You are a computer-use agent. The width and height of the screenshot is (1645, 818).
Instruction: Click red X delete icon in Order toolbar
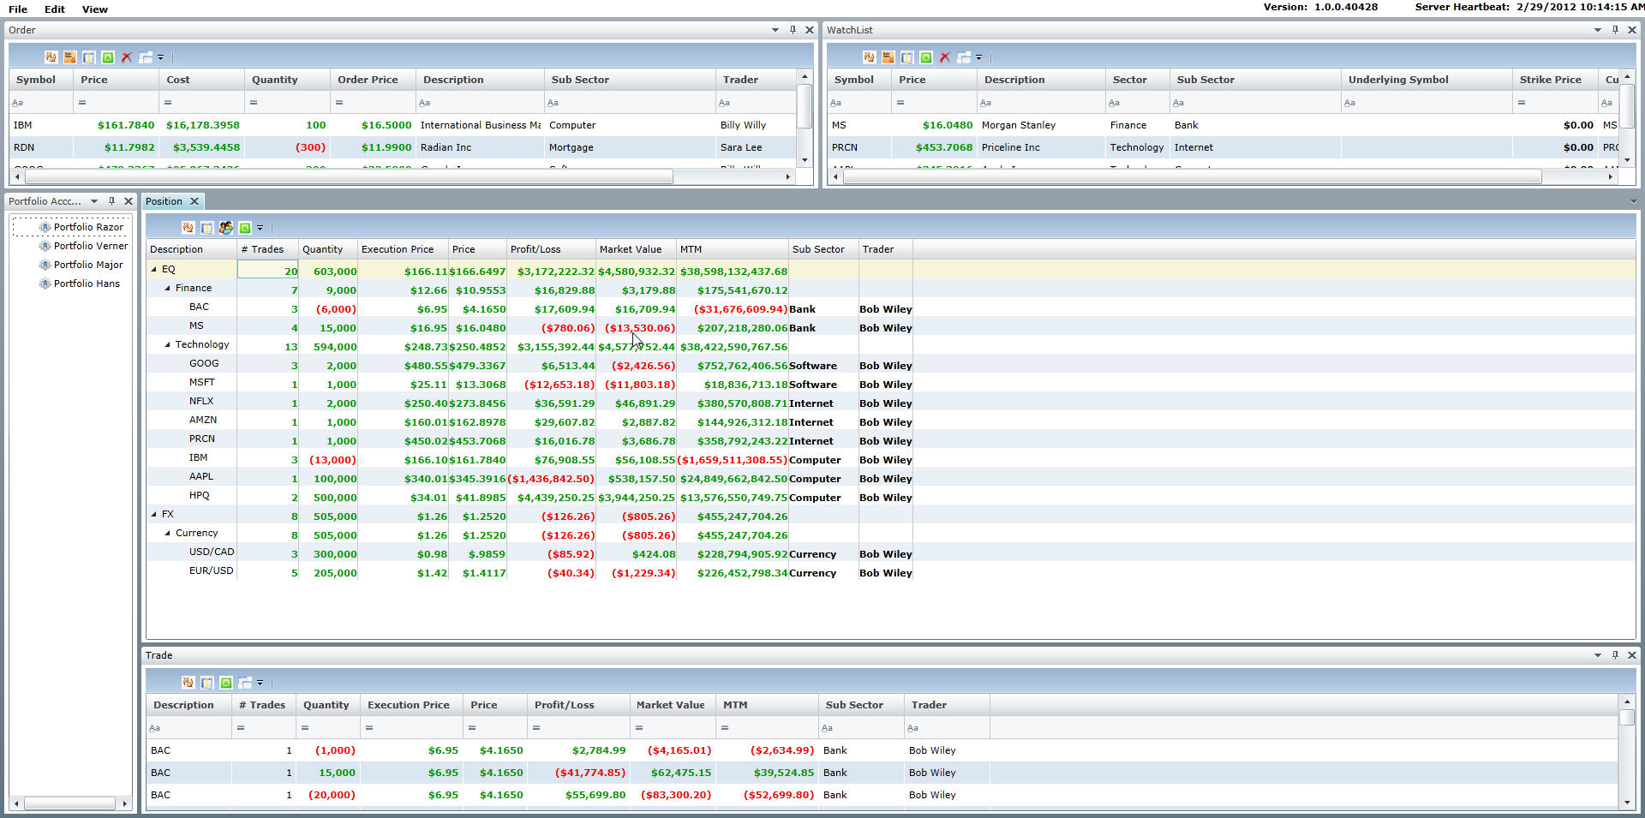(127, 57)
